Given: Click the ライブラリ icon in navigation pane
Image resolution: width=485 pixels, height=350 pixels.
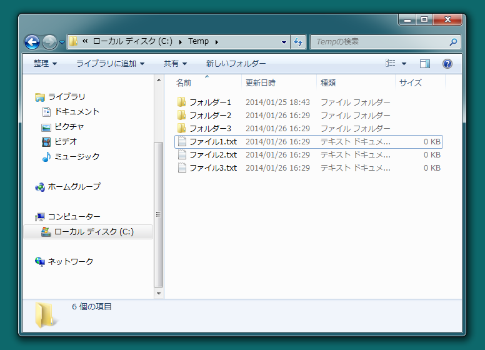Looking at the screenshot, I should click(39, 97).
